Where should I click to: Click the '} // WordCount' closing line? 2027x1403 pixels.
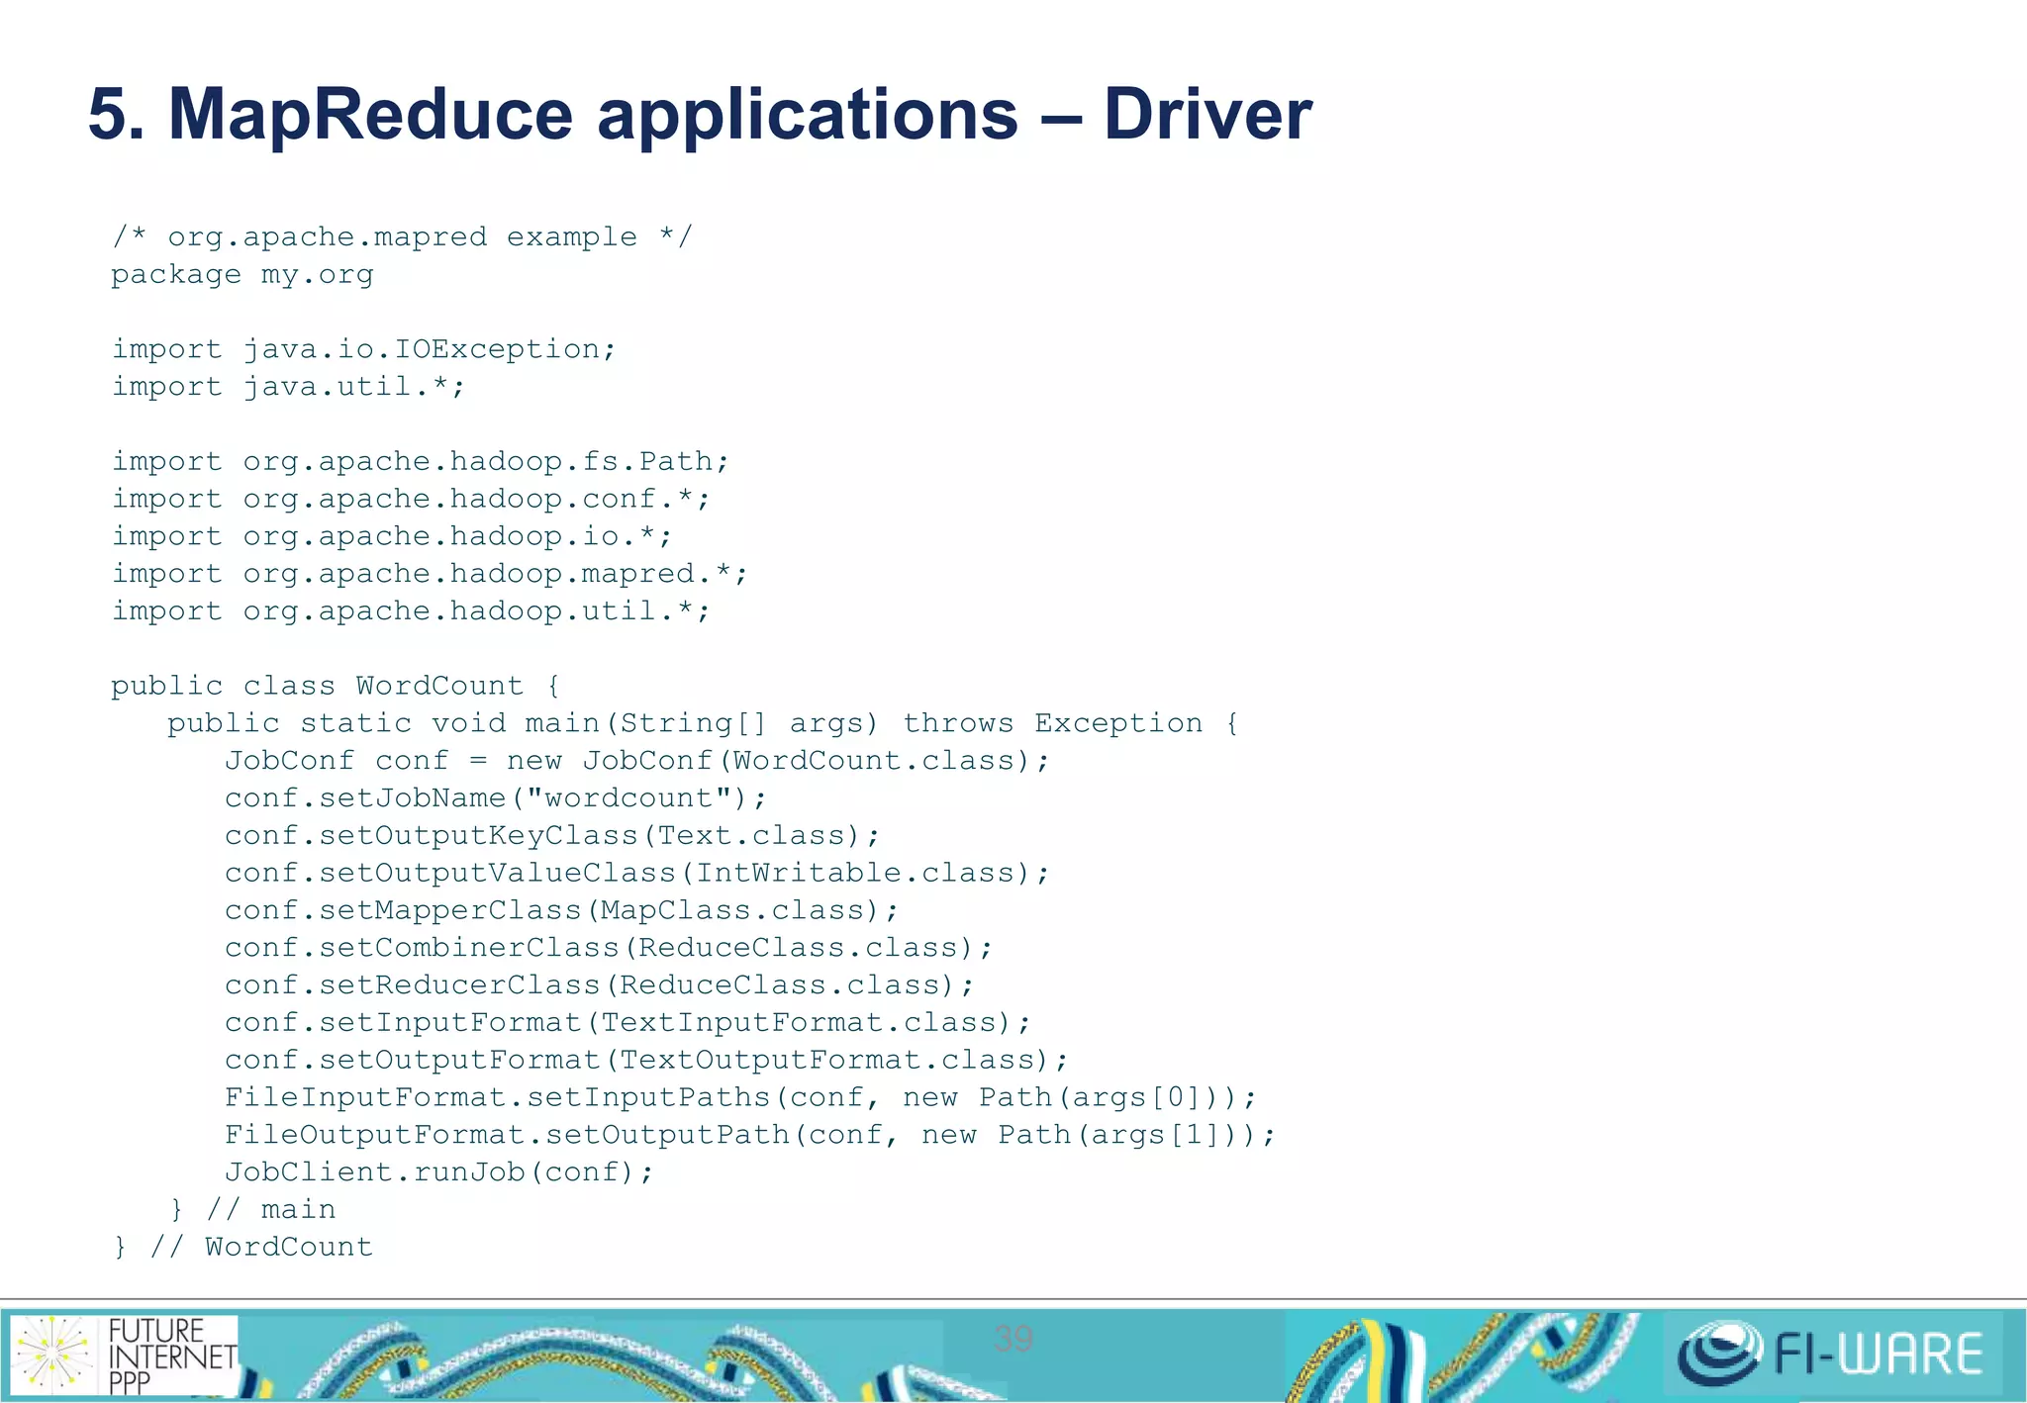point(243,1249)
